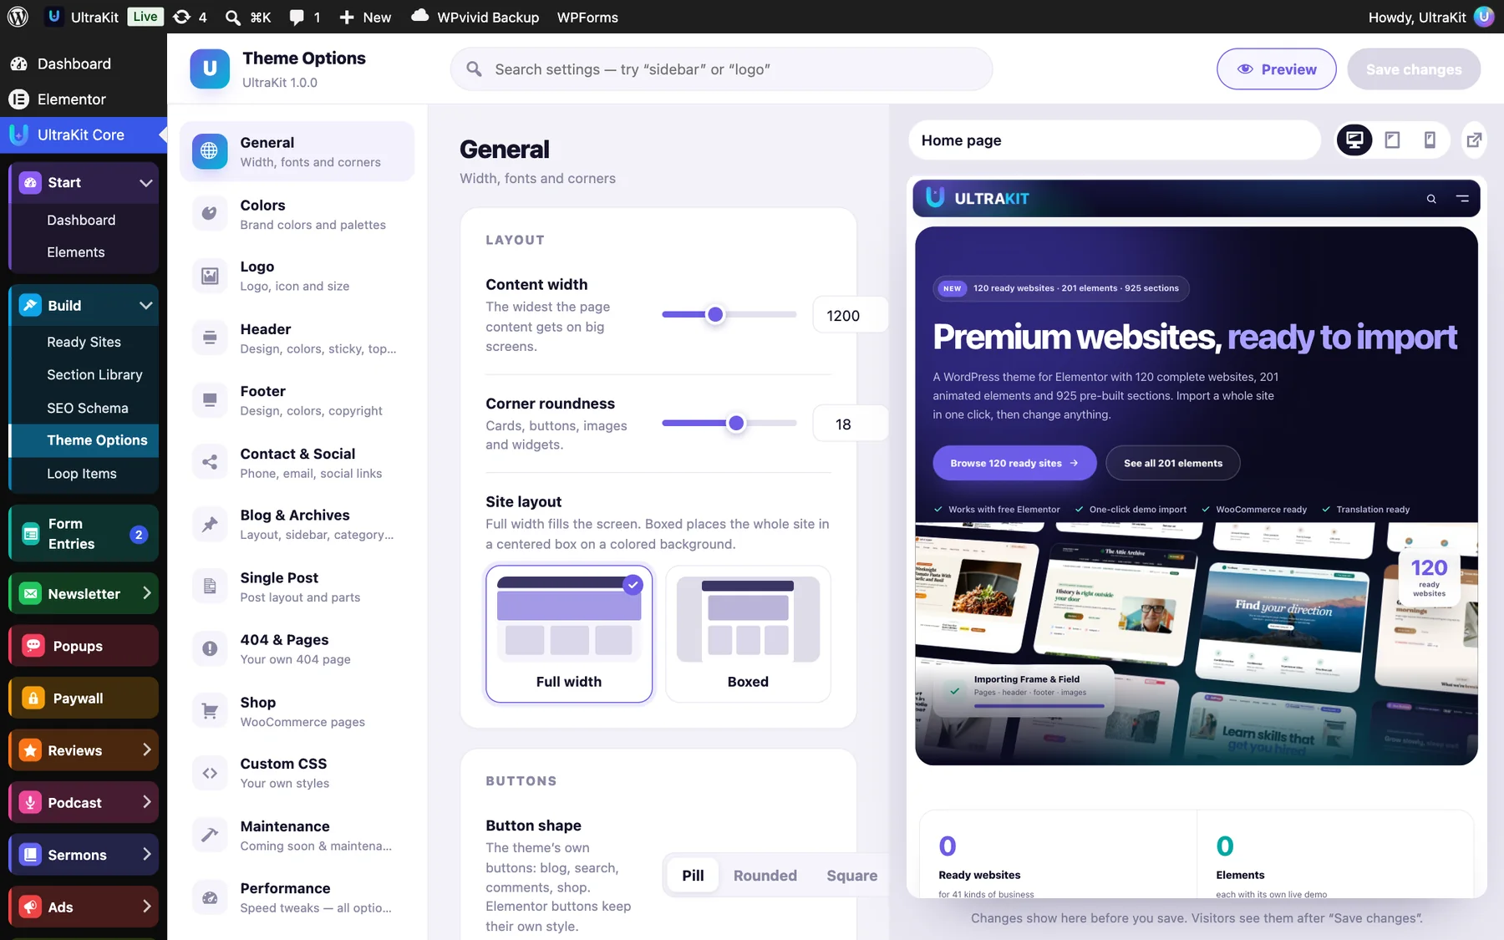
Task: Choose the Rounded button shape
Action: point(765,876)
